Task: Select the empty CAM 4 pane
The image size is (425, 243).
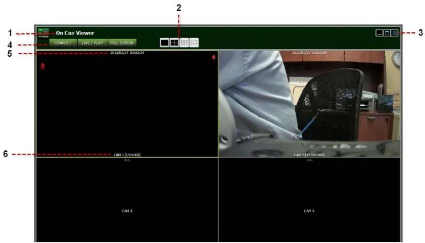Action: 309,200
